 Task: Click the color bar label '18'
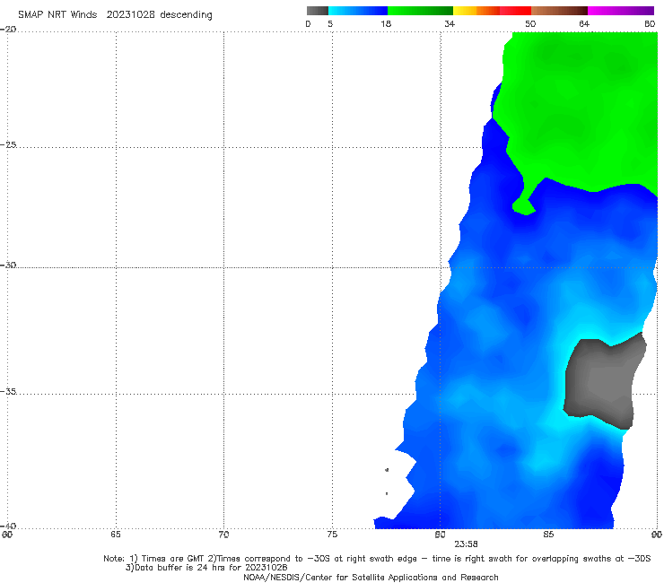[x=386, y=23]
